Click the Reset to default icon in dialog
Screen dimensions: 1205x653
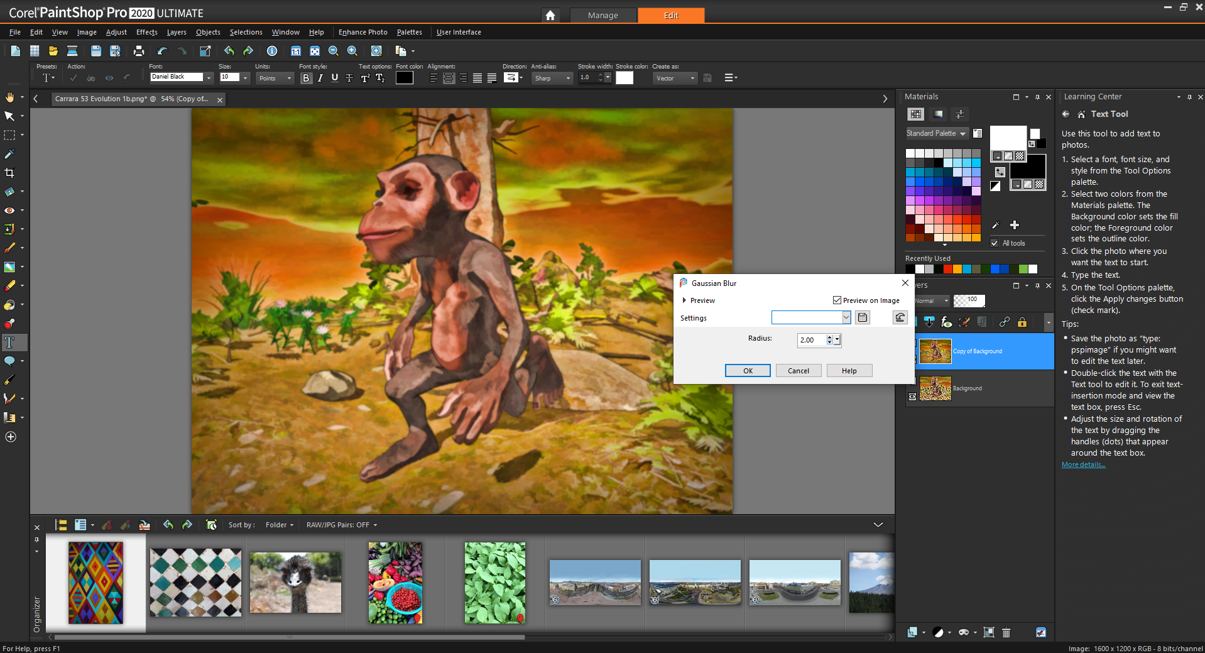pyautogui.click(x=900, y=318)
